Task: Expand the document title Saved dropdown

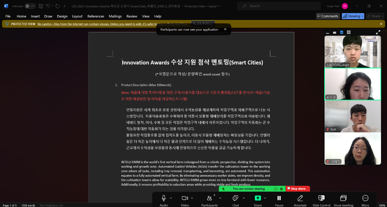Action: pyautogui.click(x=219, y=6)
